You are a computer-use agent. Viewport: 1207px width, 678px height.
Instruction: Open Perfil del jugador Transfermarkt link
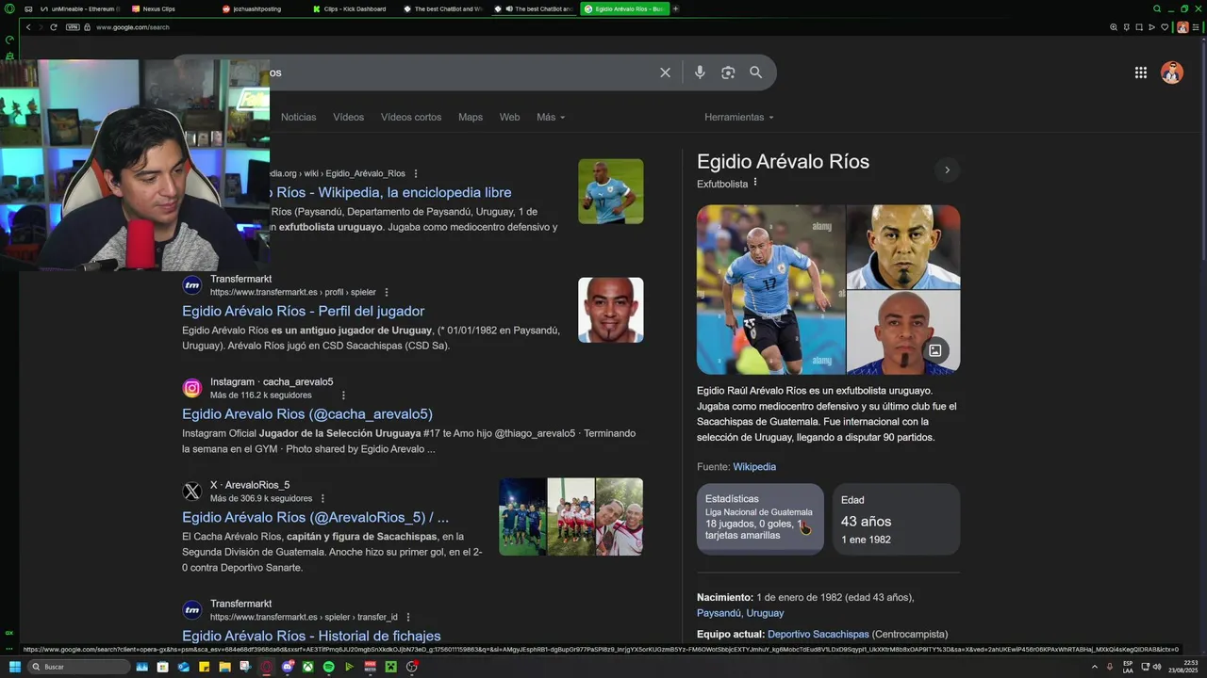tap(303, 311)
